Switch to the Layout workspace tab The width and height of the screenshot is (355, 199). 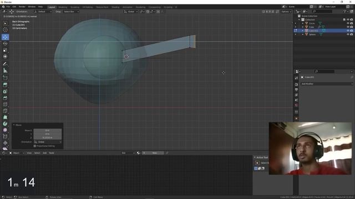point(52,7)
